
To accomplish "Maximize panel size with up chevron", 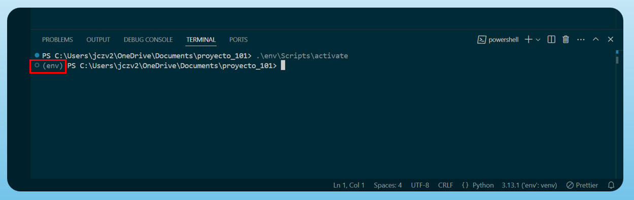I will click(596, 40).
